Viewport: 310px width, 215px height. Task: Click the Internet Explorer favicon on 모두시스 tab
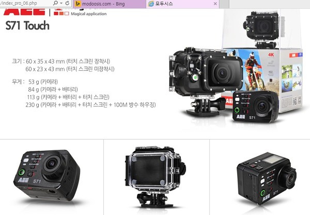[x=151, y=4]
